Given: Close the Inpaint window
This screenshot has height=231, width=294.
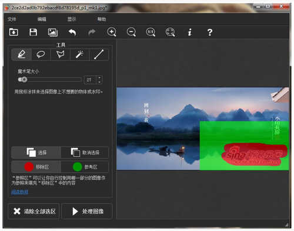Looking at the screenshot, I should pos(281,6).
